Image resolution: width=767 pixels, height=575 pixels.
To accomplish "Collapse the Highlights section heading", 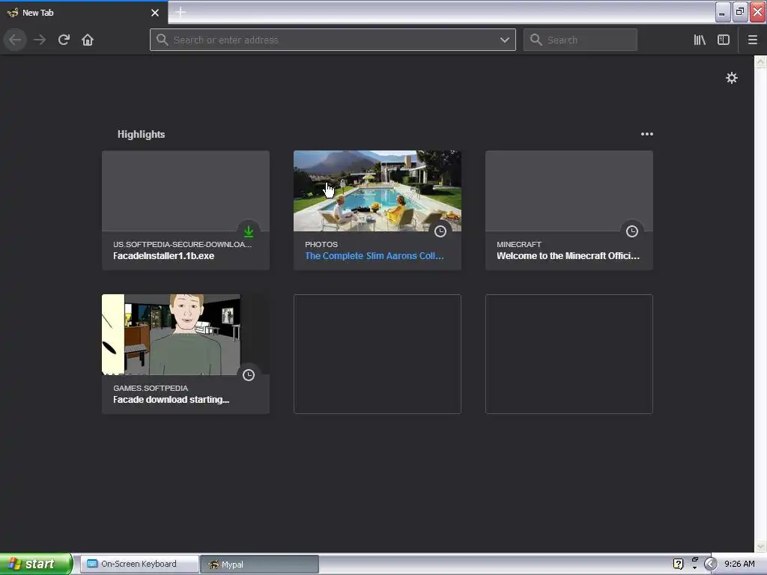I will tap(141, 134).
